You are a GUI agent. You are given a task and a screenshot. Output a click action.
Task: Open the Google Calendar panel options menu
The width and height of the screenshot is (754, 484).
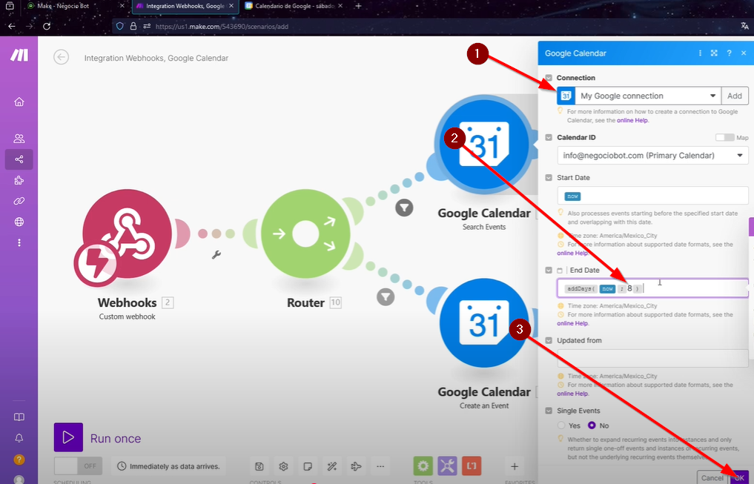(x=700, y=53)
